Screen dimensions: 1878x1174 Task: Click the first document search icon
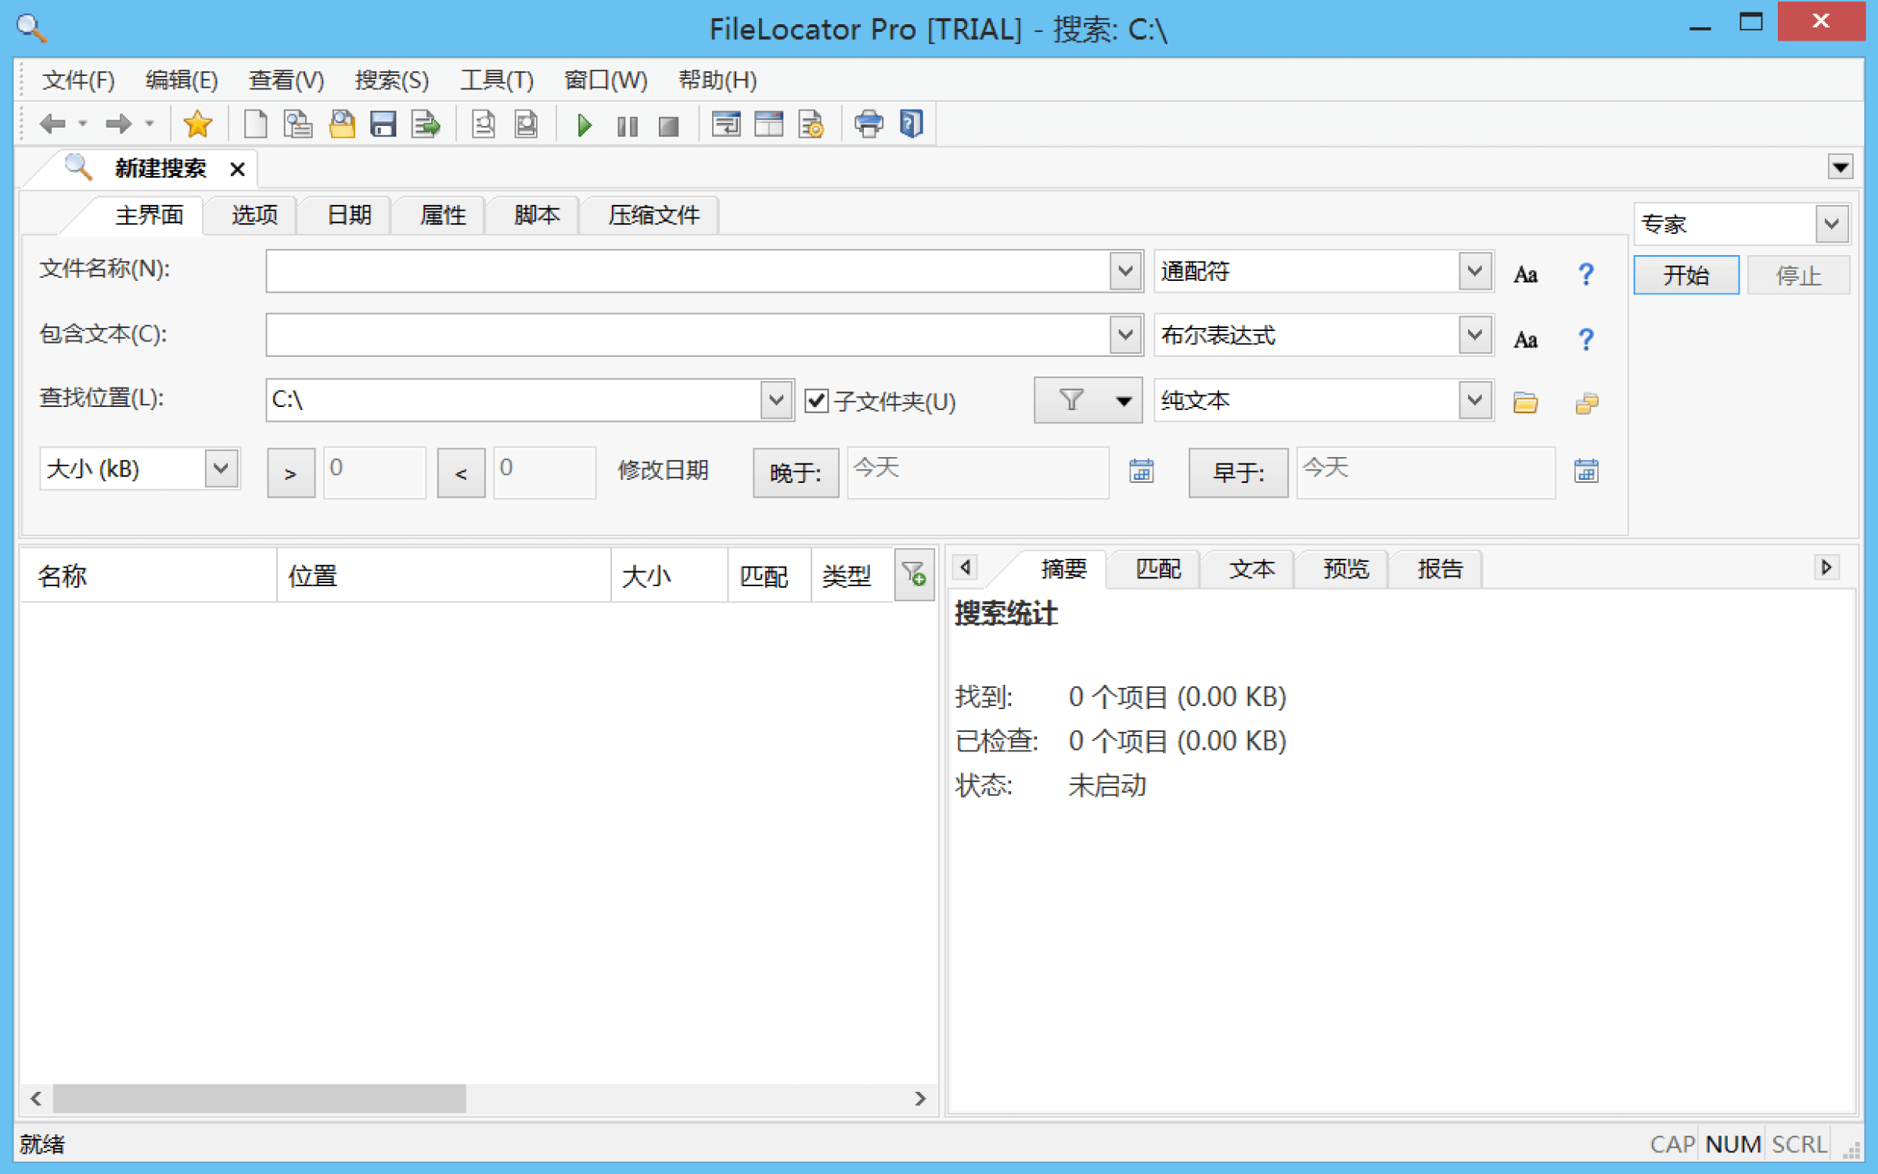click(x=484, y=124)
